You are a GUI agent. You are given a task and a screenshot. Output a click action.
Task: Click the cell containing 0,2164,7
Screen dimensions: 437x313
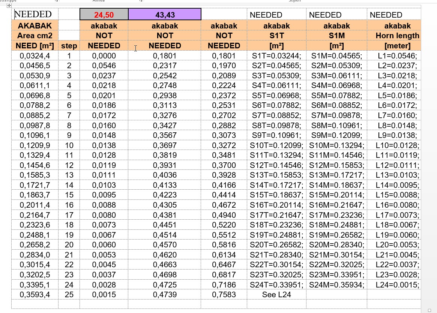[x=35, y=215]
